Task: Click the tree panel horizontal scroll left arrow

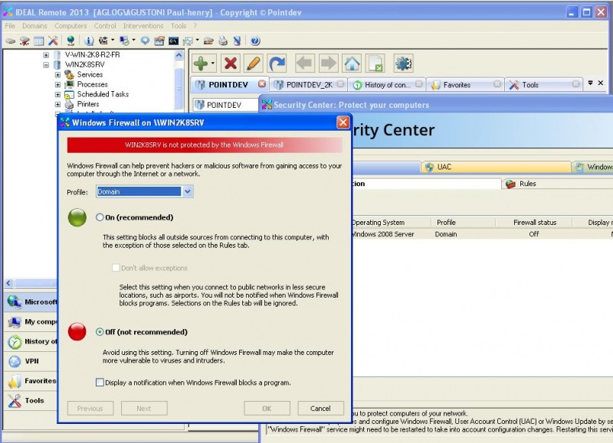Action: [8, 283]
